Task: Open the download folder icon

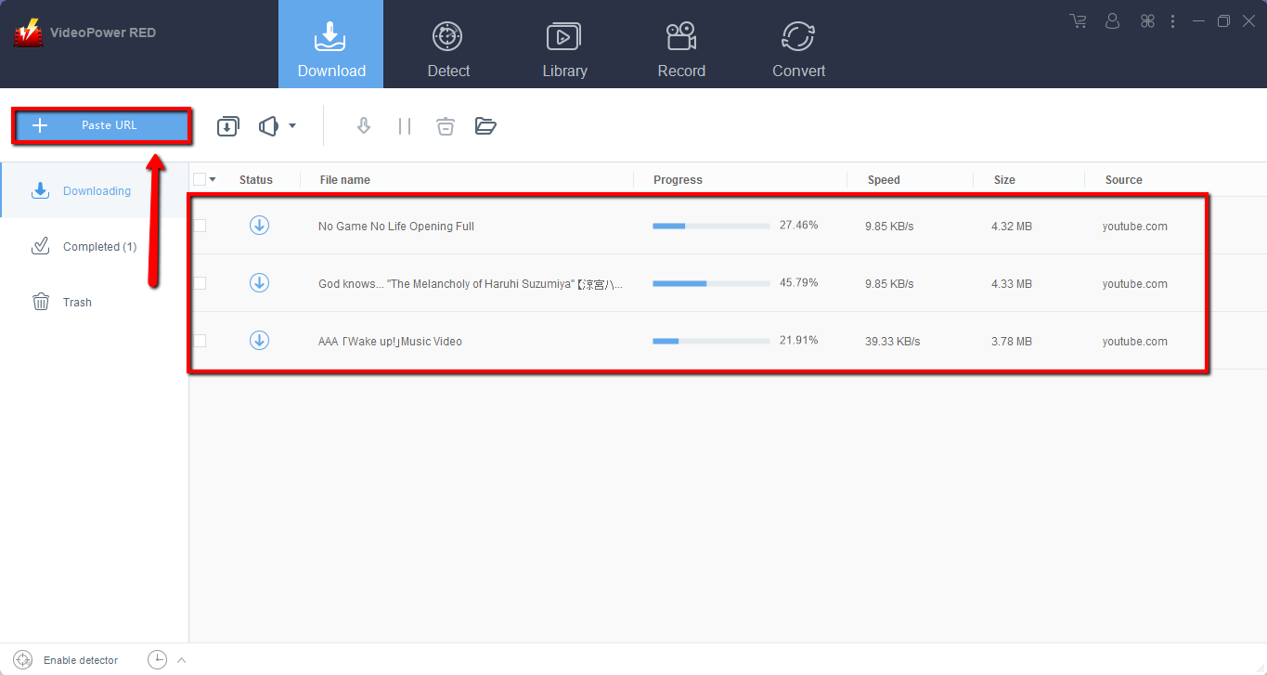Action: click(485, 126)
